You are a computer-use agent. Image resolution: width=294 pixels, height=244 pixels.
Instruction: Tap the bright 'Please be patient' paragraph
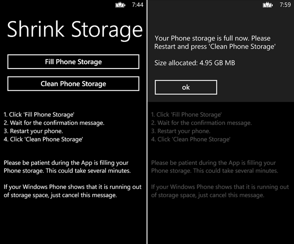(x=67, y=167)
